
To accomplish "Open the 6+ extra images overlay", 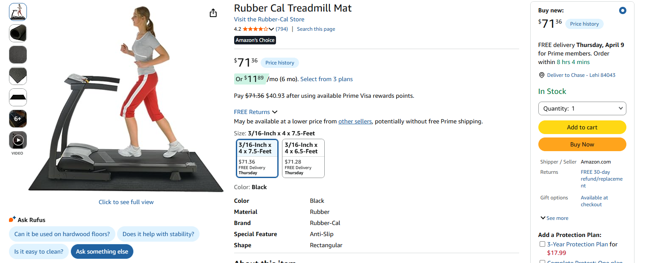I will click(18, 118).
